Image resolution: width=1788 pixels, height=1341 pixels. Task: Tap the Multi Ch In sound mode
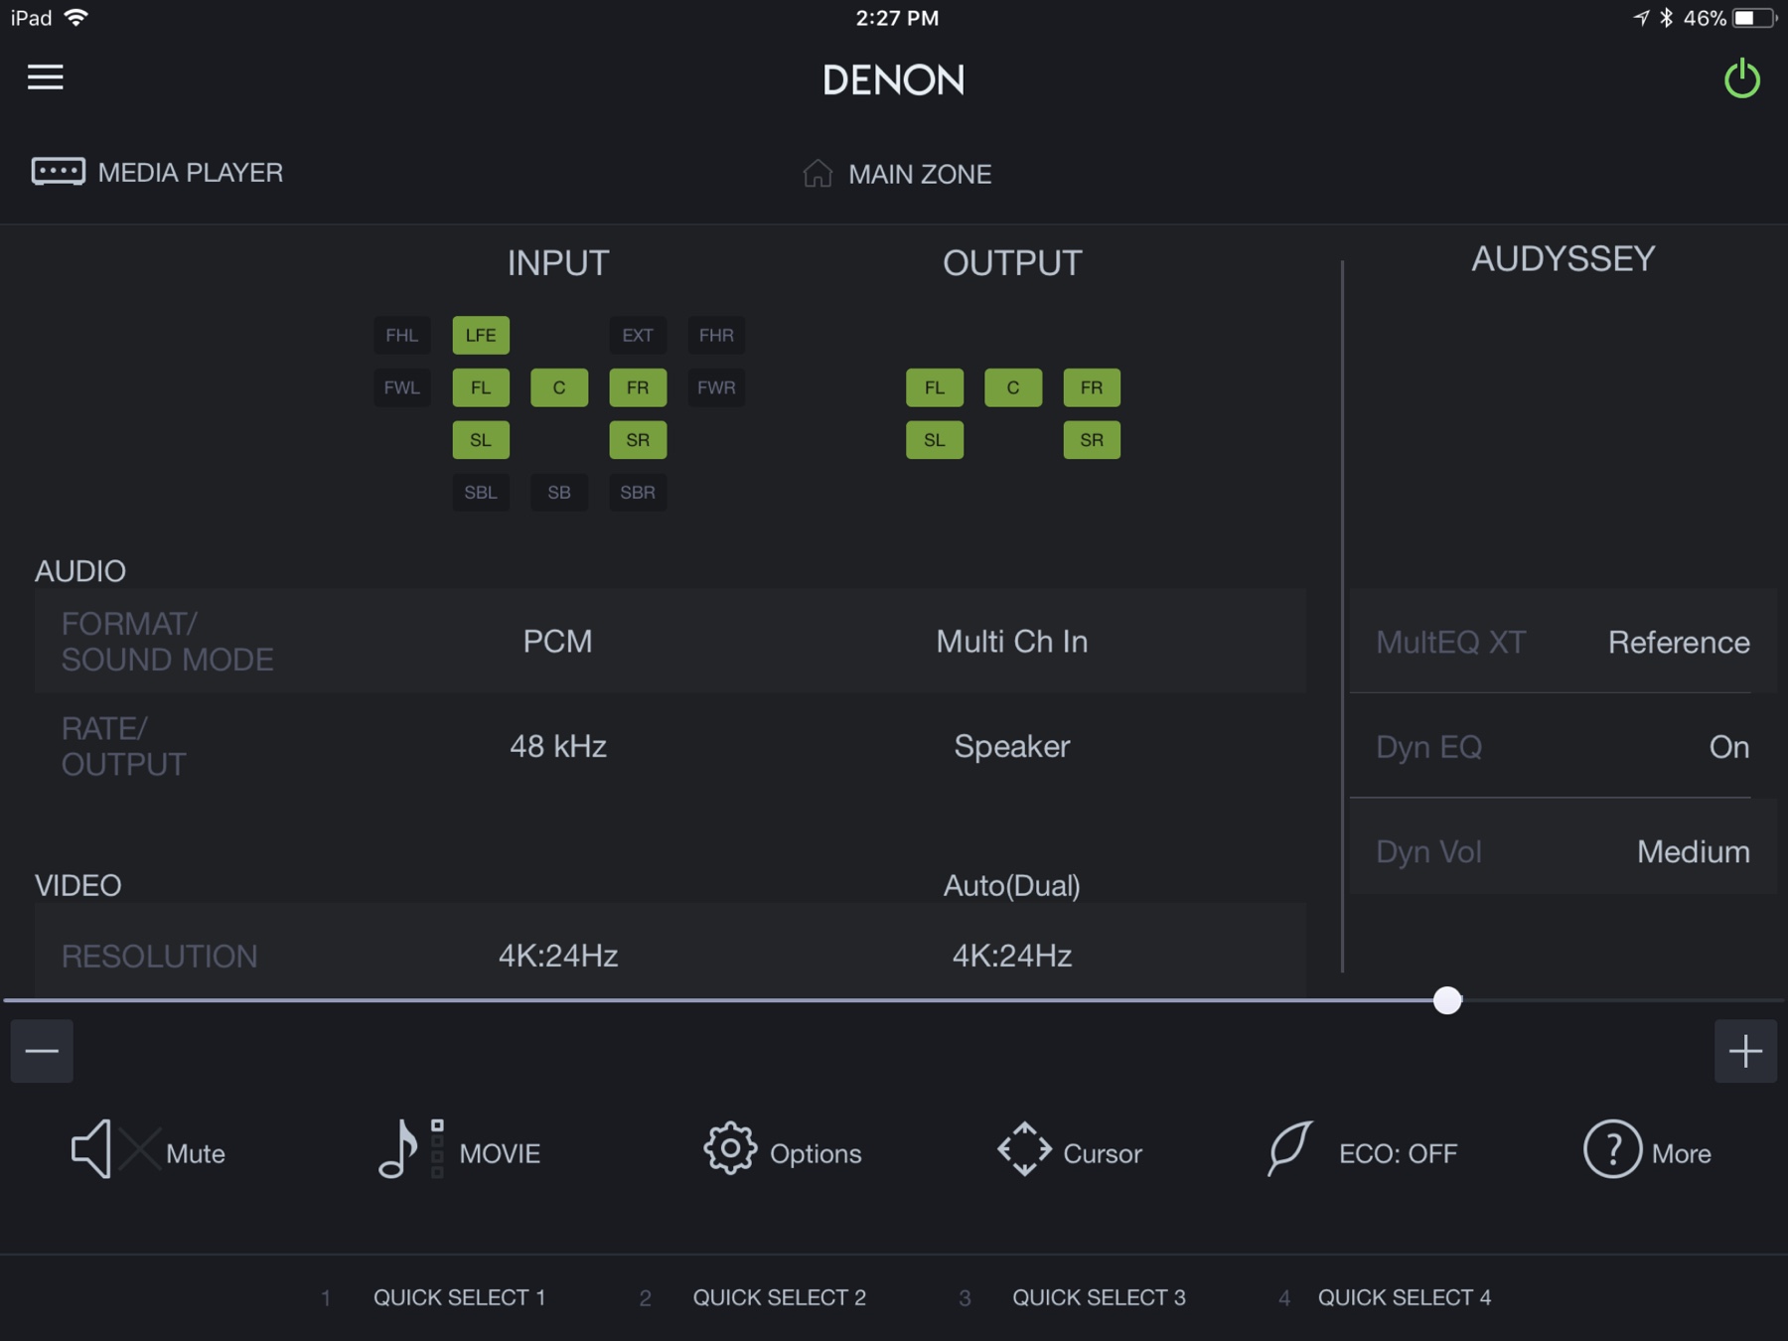coord(1012,641)
